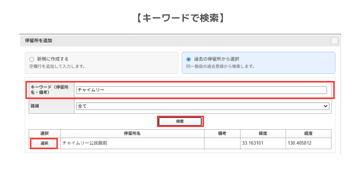Click the 緯度 column header
The image size is (361, 180).
[263, 134]
